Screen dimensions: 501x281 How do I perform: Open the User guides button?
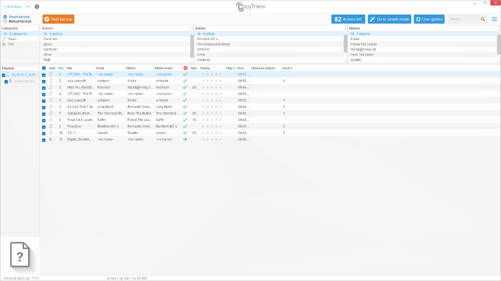(x=429, y=19)
